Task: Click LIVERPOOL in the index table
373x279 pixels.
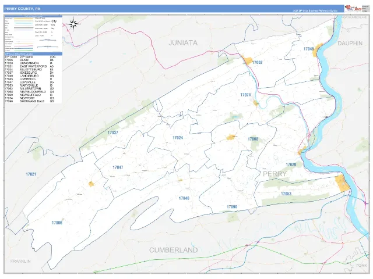Action: pos(28,79)
